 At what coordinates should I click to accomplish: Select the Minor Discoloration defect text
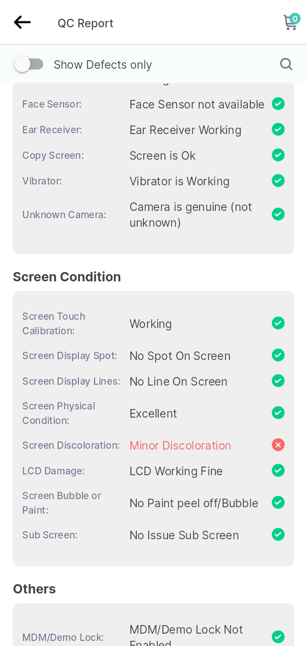point(180,445)
